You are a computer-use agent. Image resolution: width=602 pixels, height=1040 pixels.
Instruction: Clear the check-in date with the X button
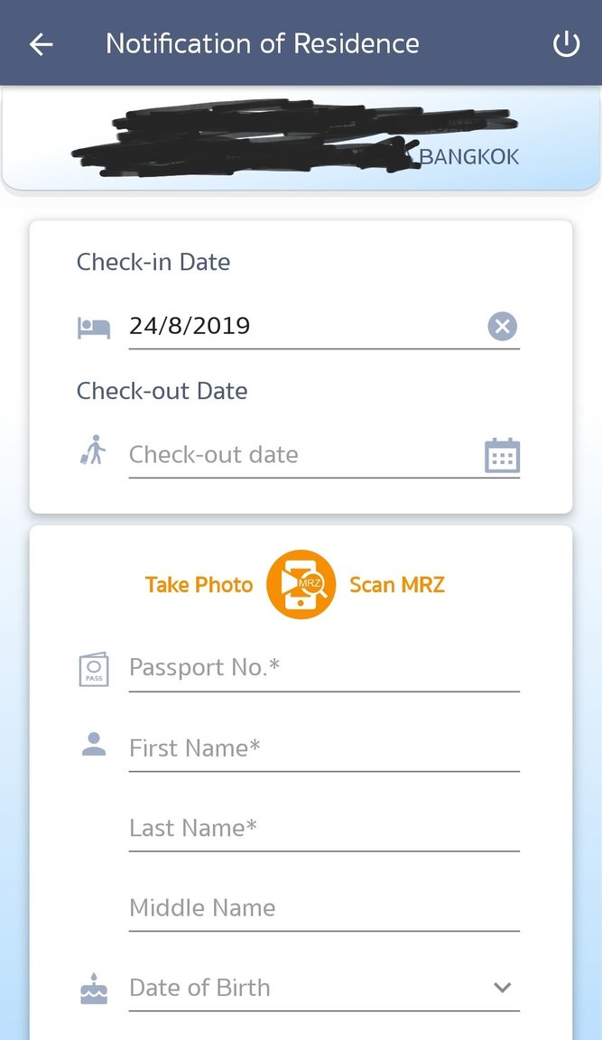click(502, 326)
